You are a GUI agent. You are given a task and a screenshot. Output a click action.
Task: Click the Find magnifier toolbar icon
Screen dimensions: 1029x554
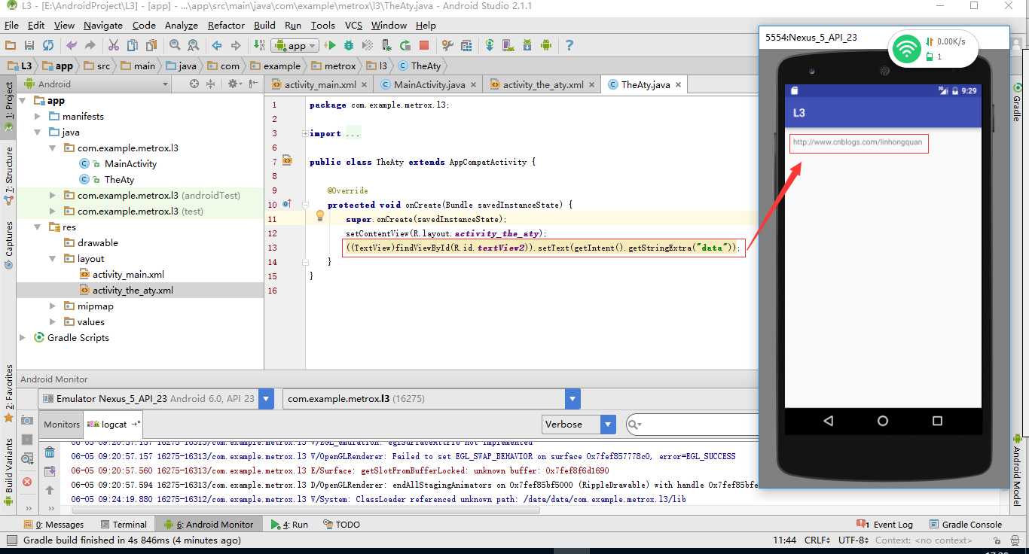[175, 45]
